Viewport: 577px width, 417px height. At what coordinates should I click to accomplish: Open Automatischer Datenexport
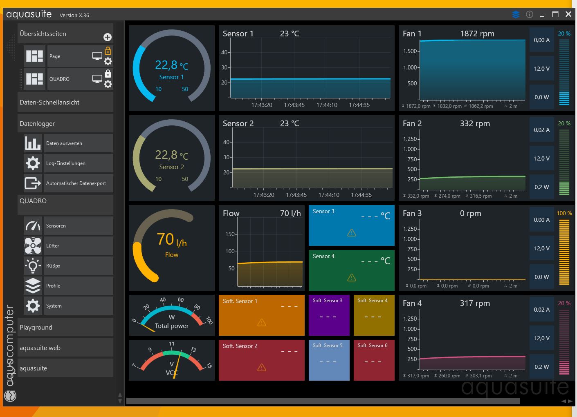(x=79, y=183)
